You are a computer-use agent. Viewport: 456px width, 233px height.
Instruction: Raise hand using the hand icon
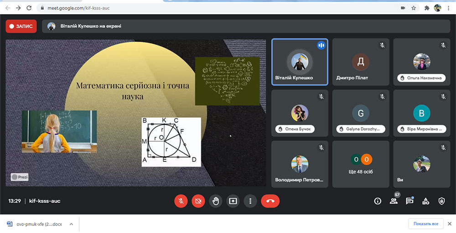click(216, 201)
